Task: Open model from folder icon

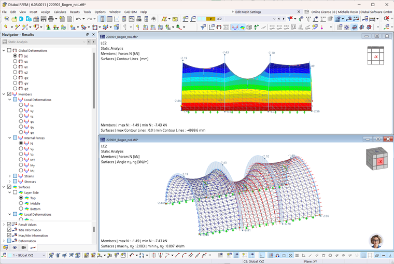Action: [14, 19]
